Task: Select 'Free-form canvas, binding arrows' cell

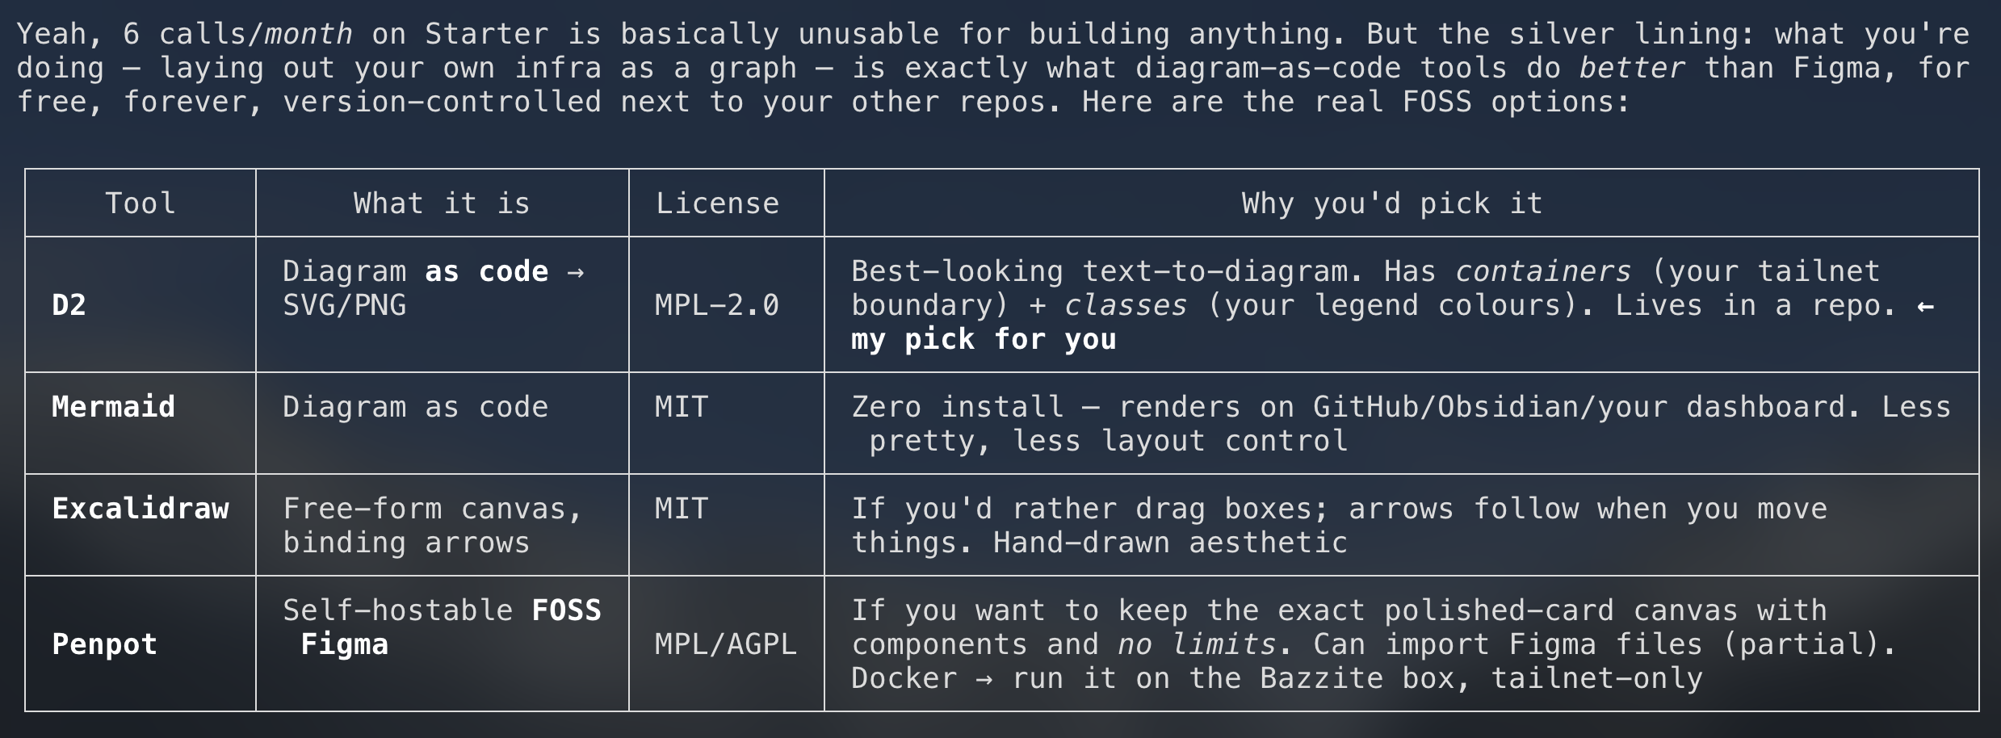Action: tap(433, 526)
